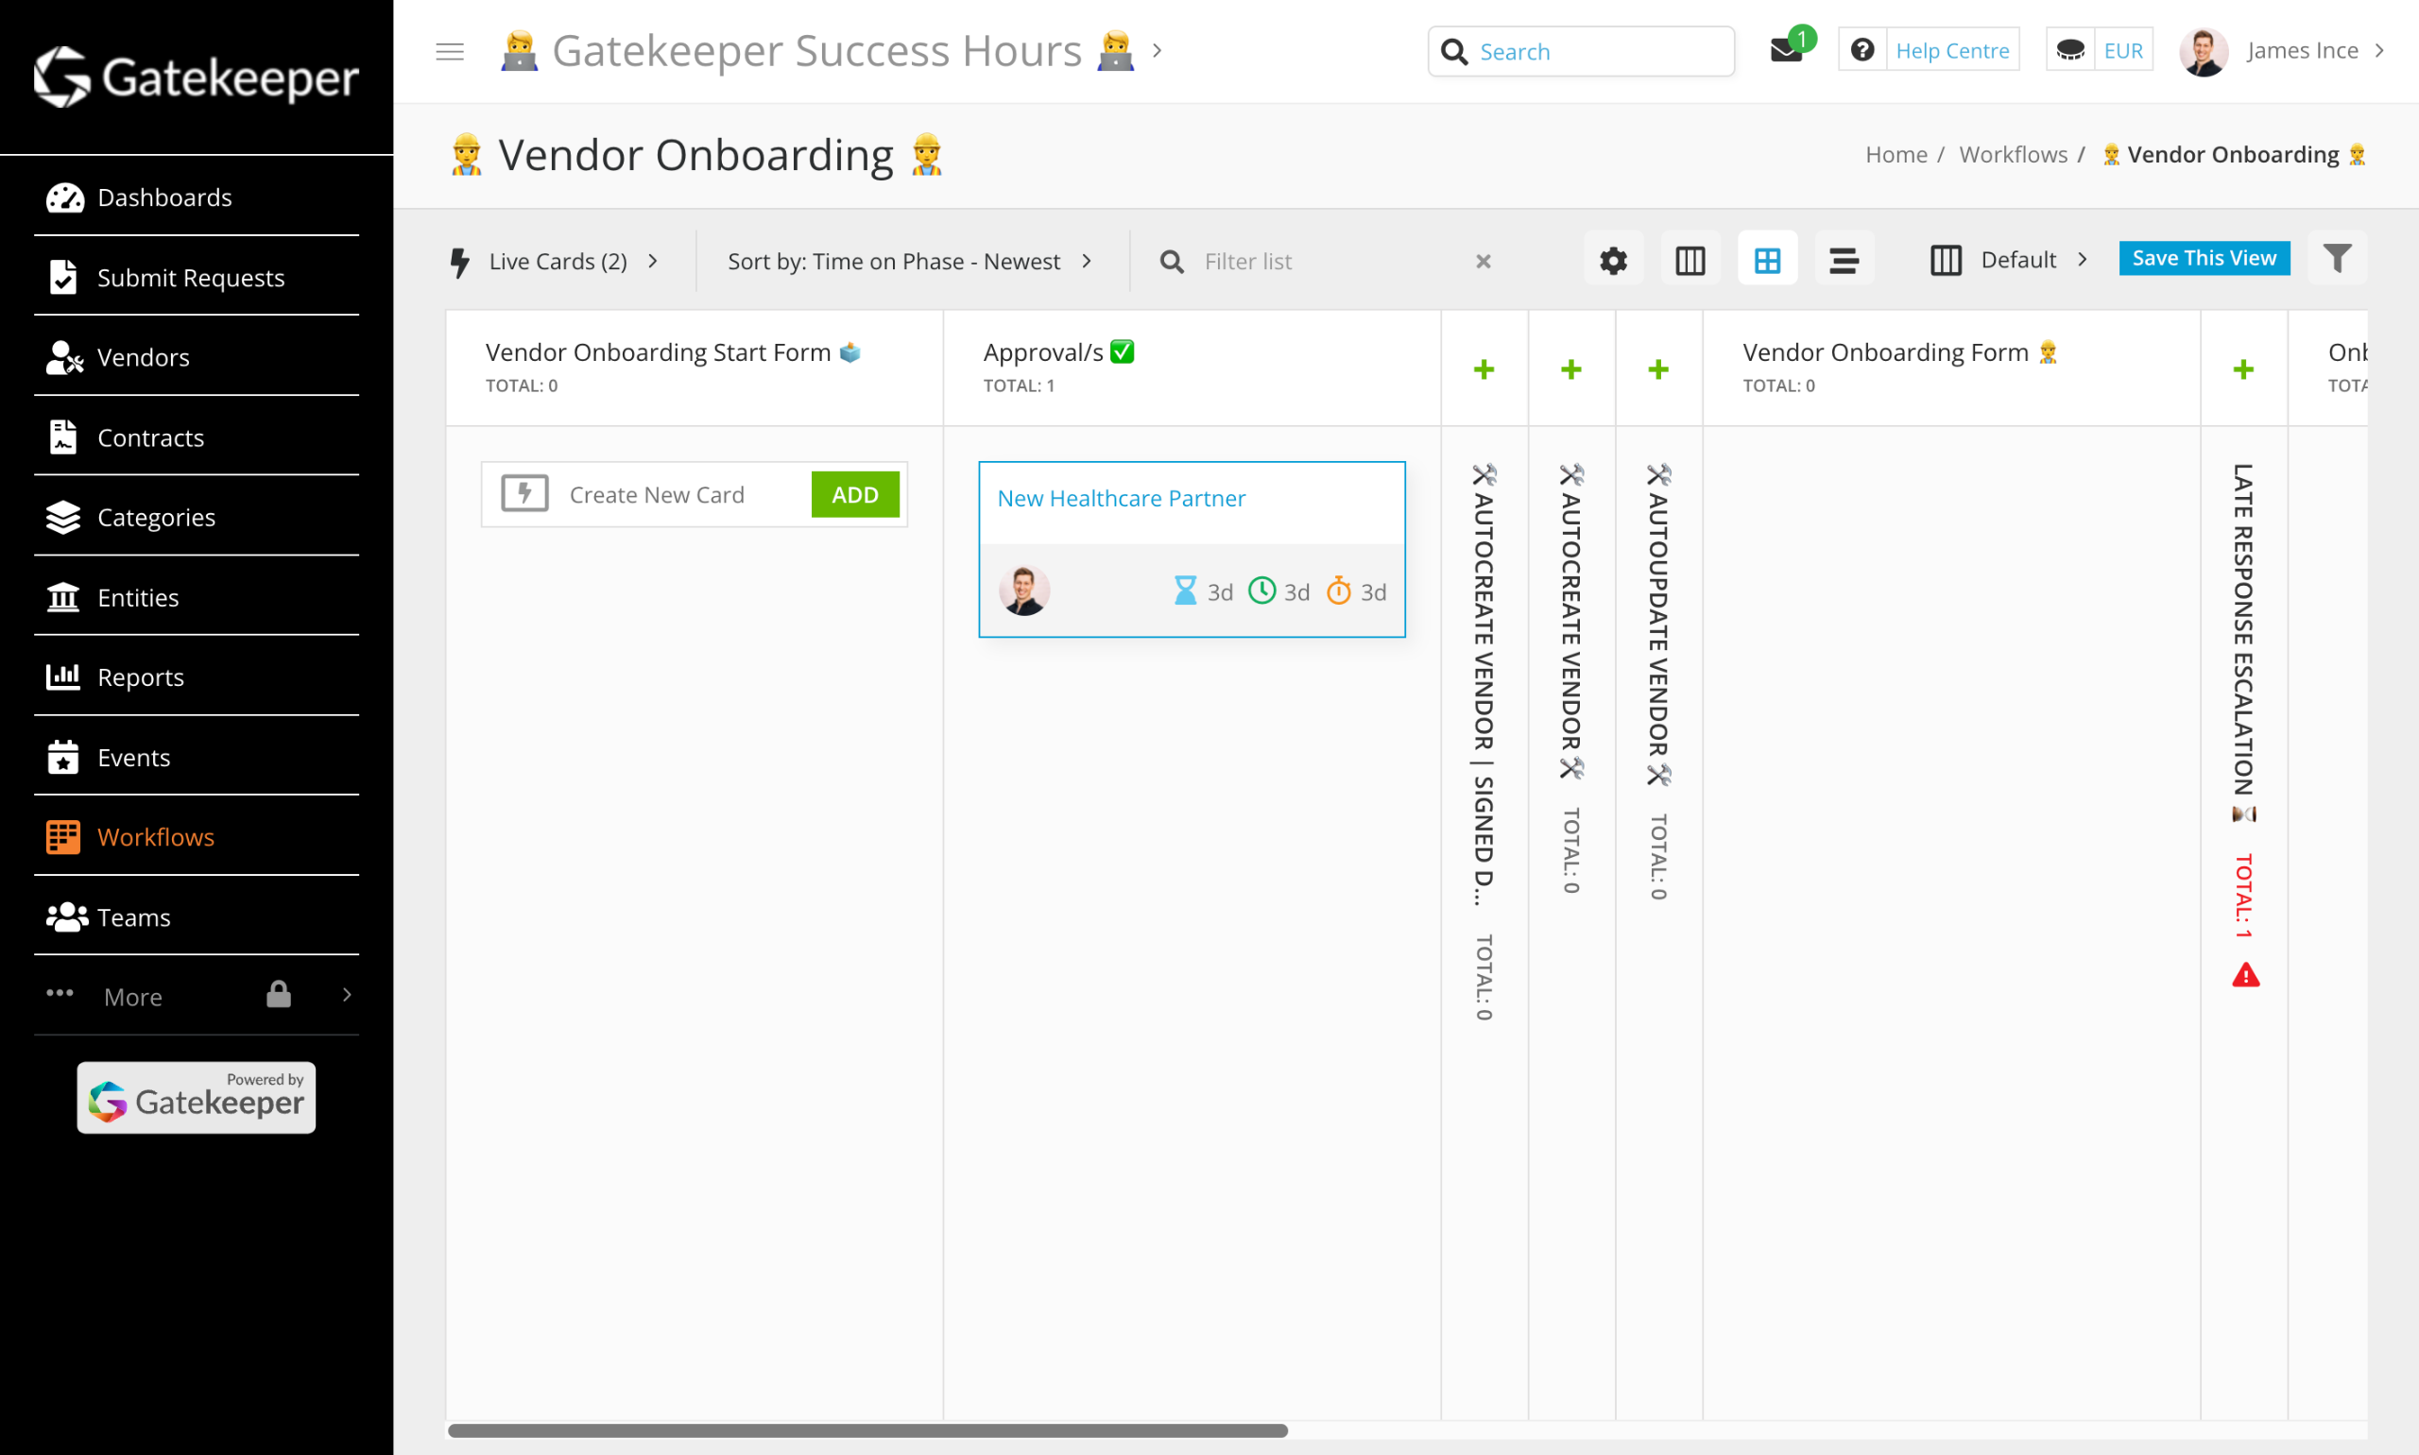Open the filter funnel icon

2337,259
